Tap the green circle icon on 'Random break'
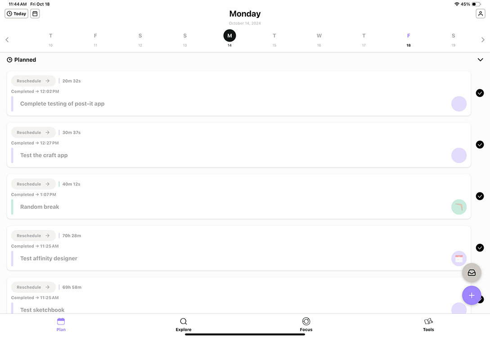The image size is (490, 338). [459, 206]
